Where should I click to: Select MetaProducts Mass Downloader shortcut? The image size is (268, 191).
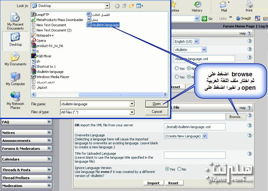pyautogui.click(x=58, y=20)
